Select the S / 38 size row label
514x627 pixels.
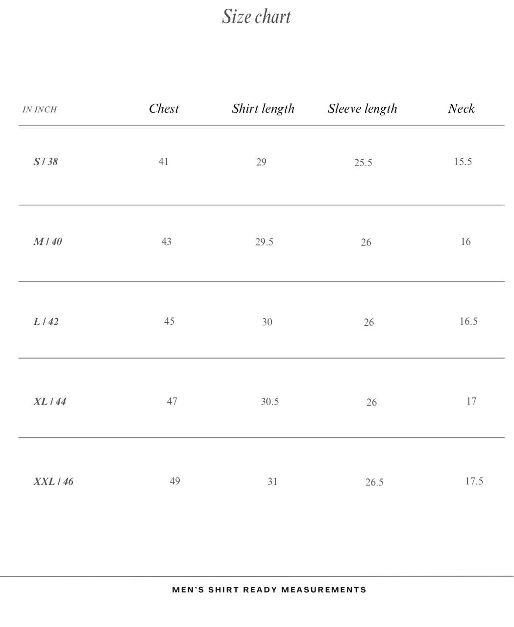coord(46,162)
